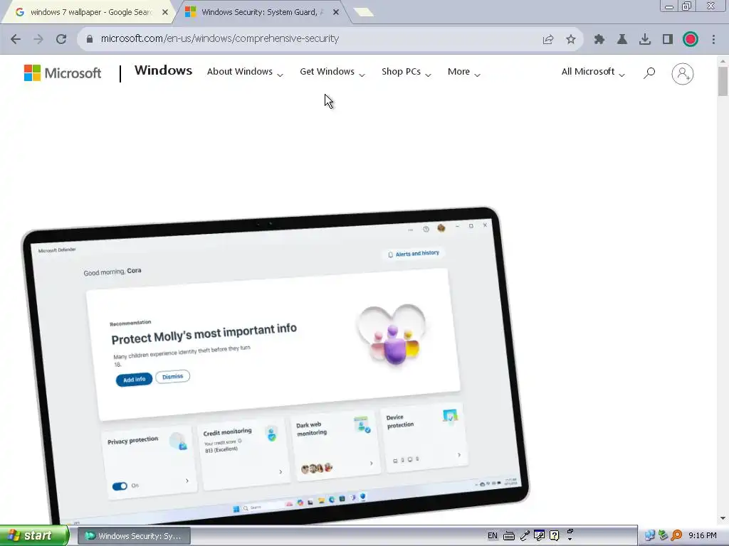Click the network computers tray icon
729x546 pixels.
[x=649, y=535]
